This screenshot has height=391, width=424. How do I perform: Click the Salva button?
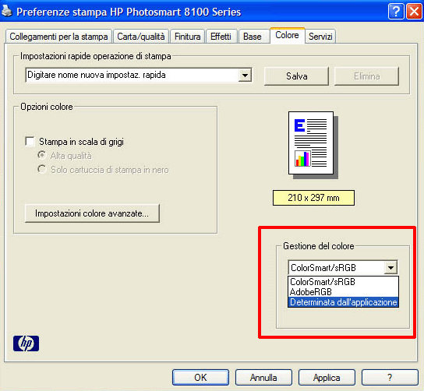pyautogui.click(x=297, y=76)
